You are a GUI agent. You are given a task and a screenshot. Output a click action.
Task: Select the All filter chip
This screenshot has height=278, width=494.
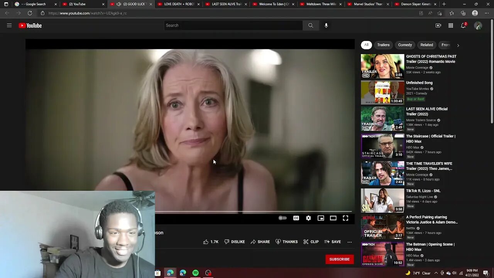click(366, 45)
